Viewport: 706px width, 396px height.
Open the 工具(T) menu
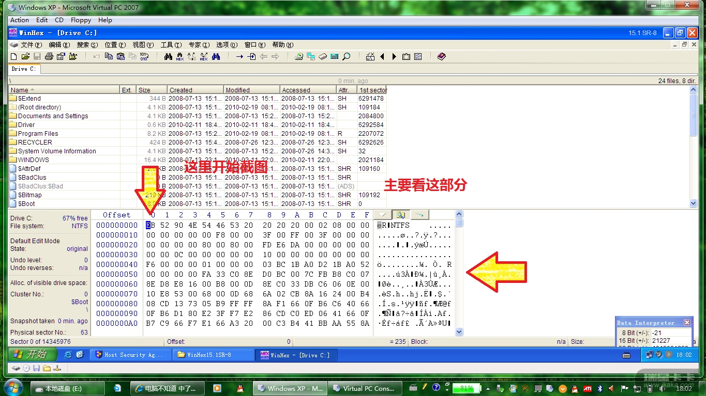coord(171,45)
